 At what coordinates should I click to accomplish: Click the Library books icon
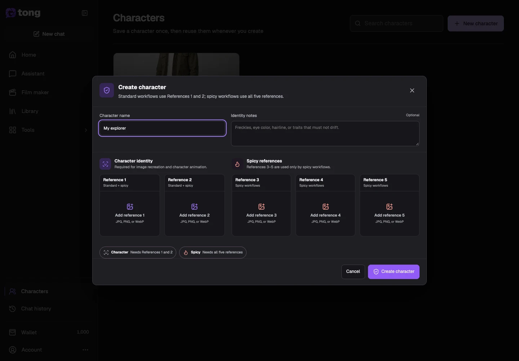coord(13,111)
